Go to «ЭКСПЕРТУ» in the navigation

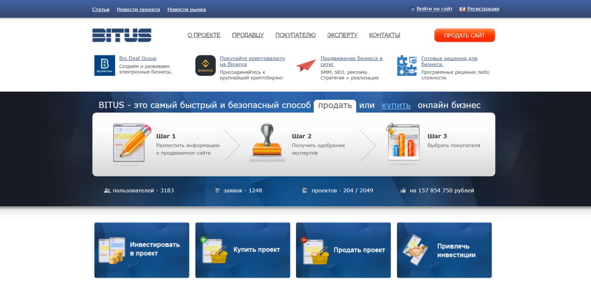click(342, 35)
